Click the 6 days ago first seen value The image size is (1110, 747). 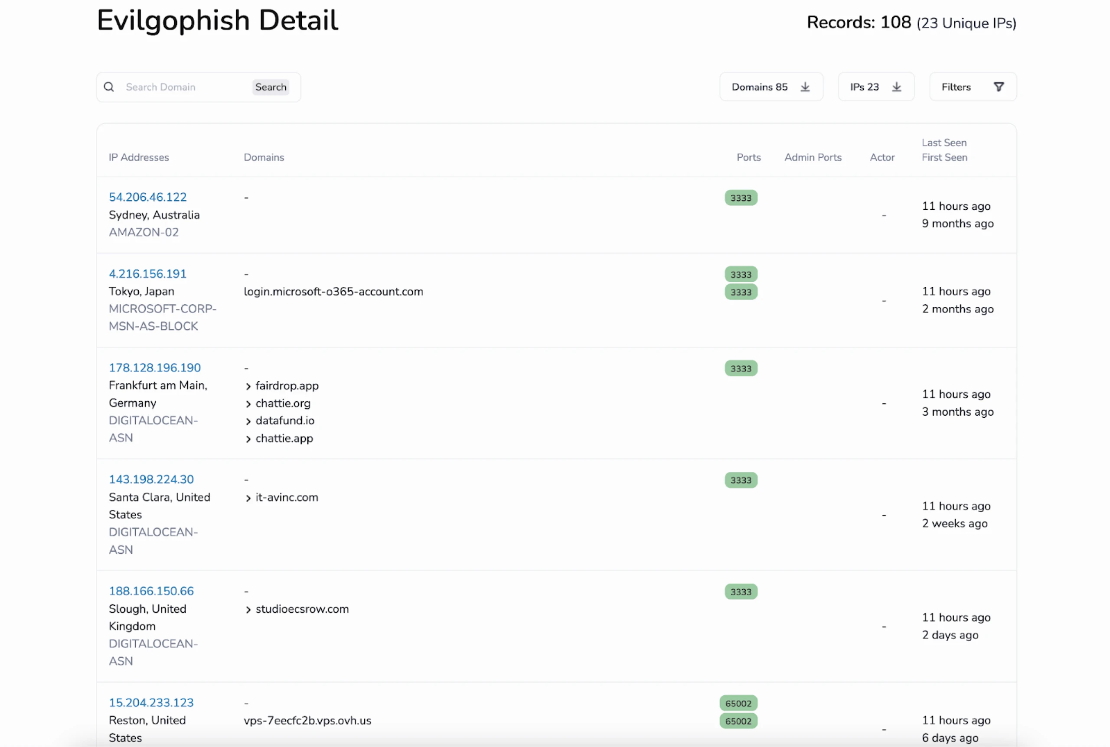tap(950, 737)
